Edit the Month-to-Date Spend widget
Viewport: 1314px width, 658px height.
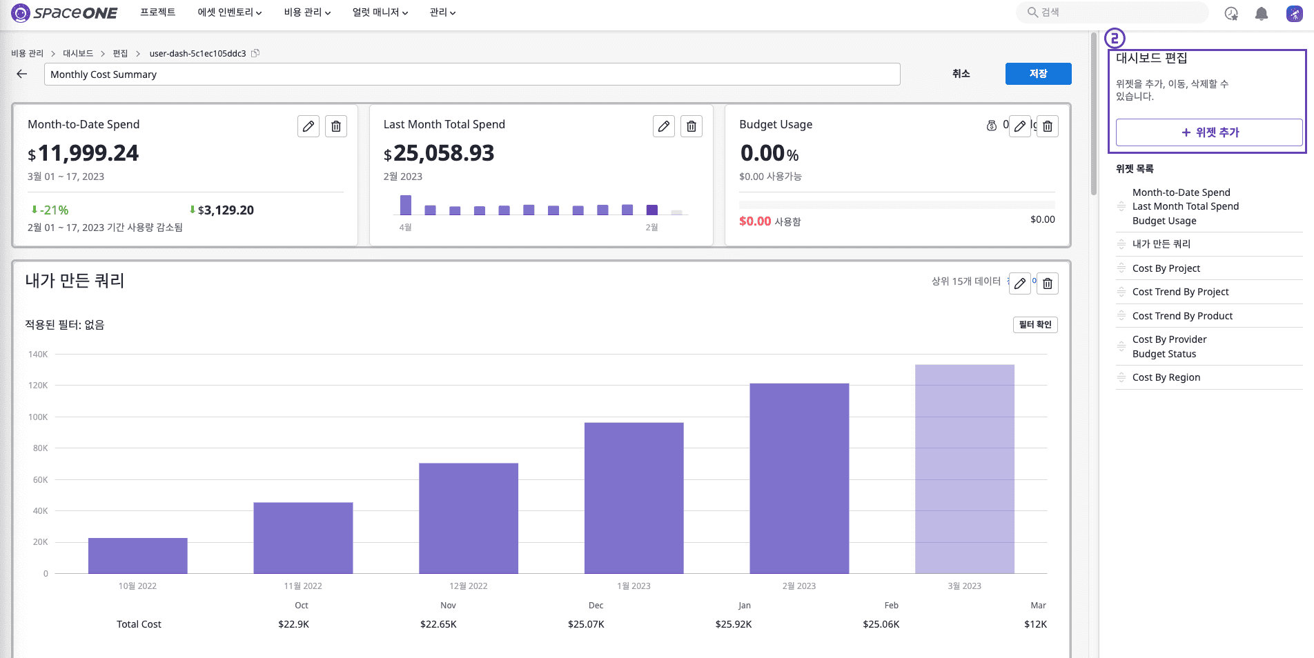coord(308,126)
